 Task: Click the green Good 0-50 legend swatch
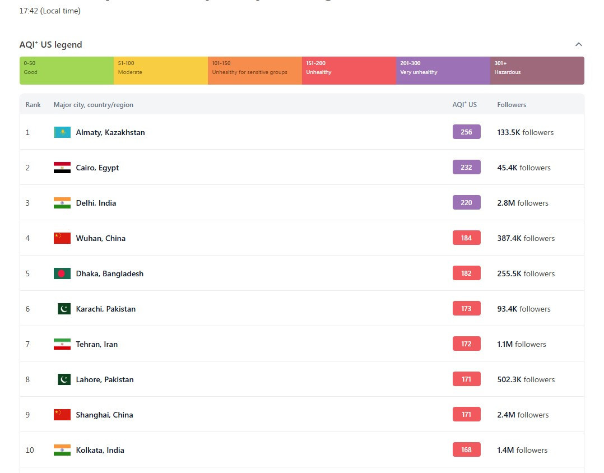click(x=67, y=71)
